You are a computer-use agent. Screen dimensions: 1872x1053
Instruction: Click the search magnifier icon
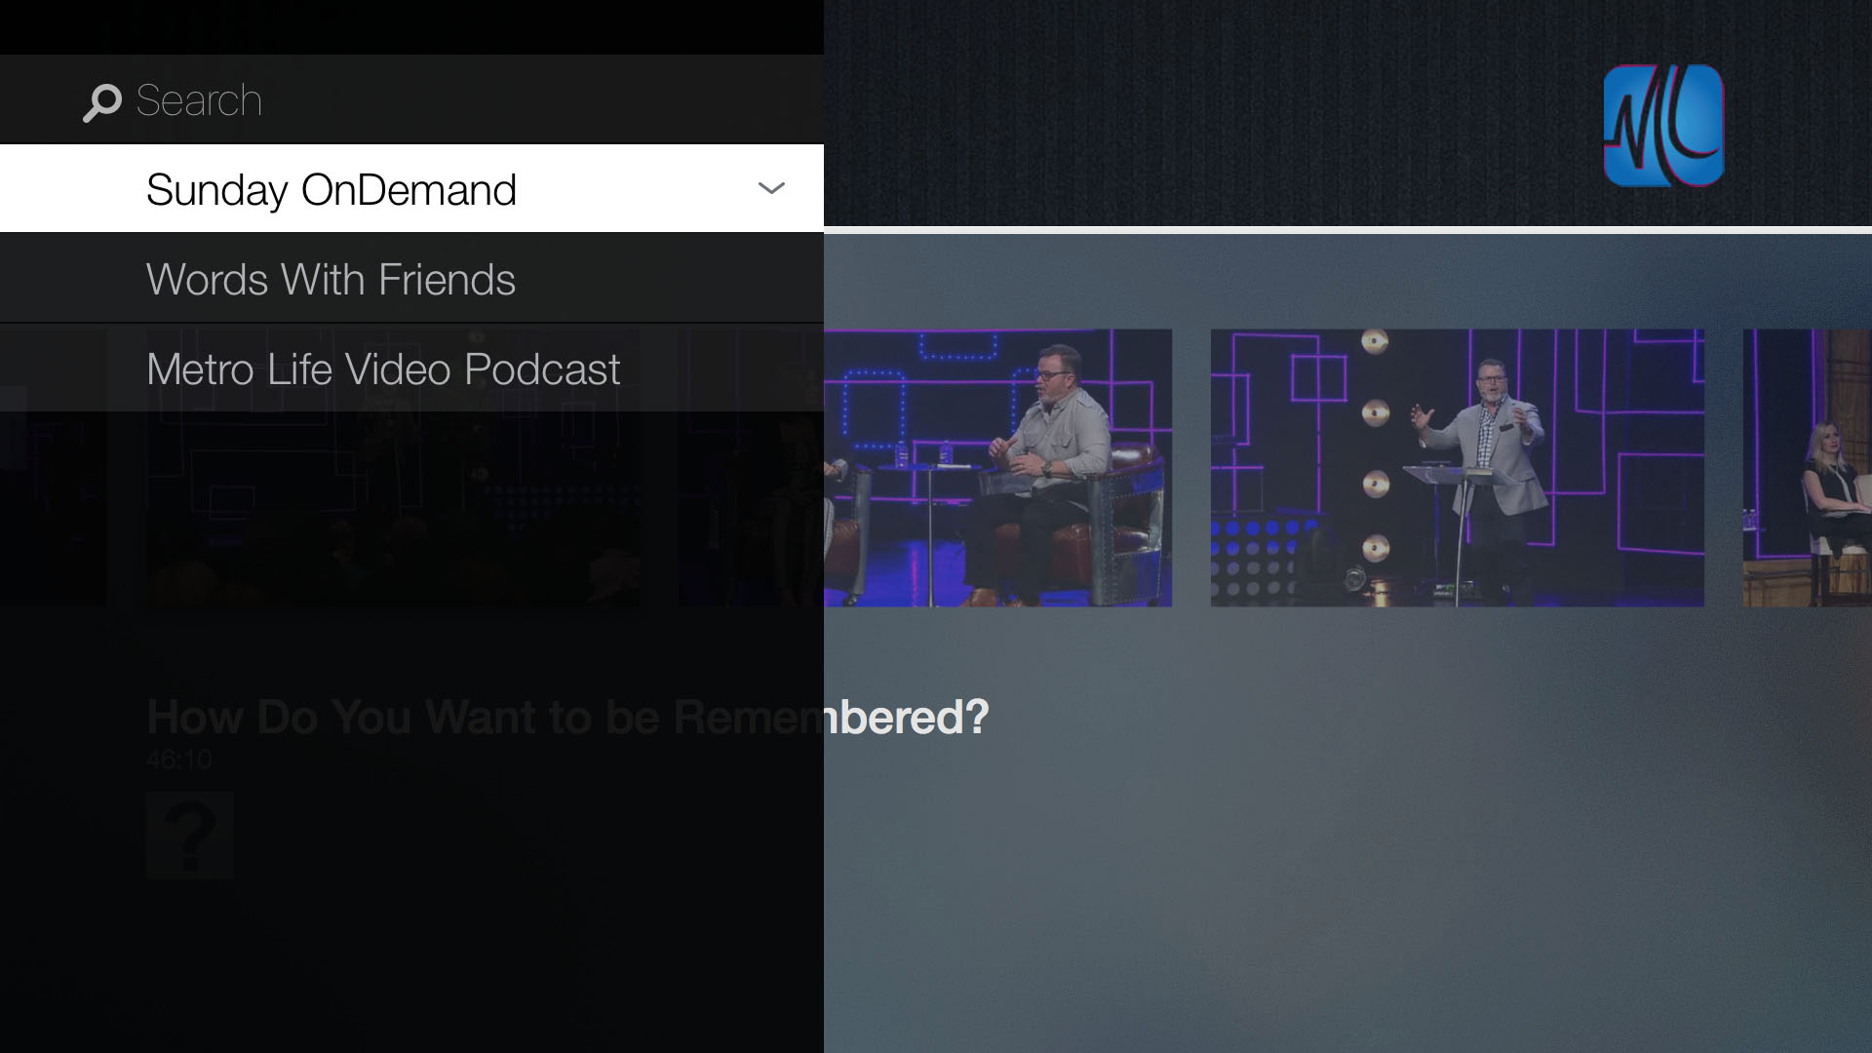point(101,102)
